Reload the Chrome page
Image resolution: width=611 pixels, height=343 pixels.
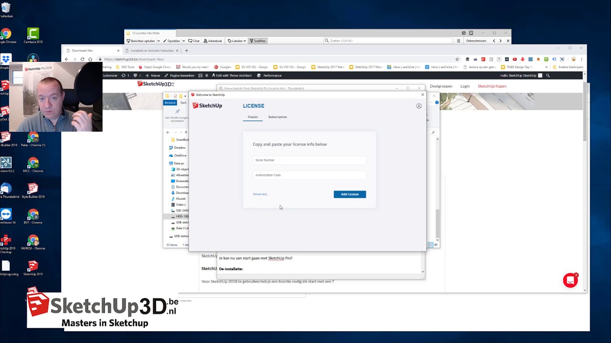[82, 59]
